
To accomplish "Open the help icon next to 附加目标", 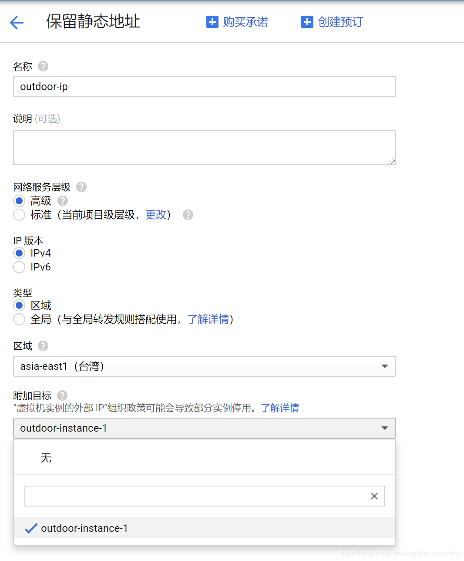I will pyautogui.click(x=62, y=395).
